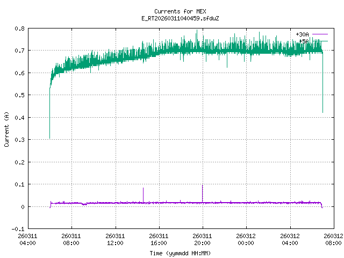Screen dimensions: 344x258
Task: Click the 260311 20:00 x-axis tick label
Action: pyautogui.click(x=202, y=239)
